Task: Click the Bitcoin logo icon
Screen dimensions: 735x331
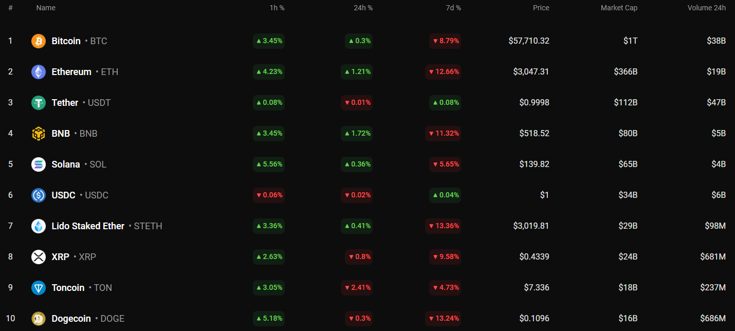Action: click(x=39, y=41)
